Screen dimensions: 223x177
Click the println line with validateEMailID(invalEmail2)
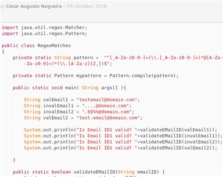pyautogui.click(x=123, y=142)
